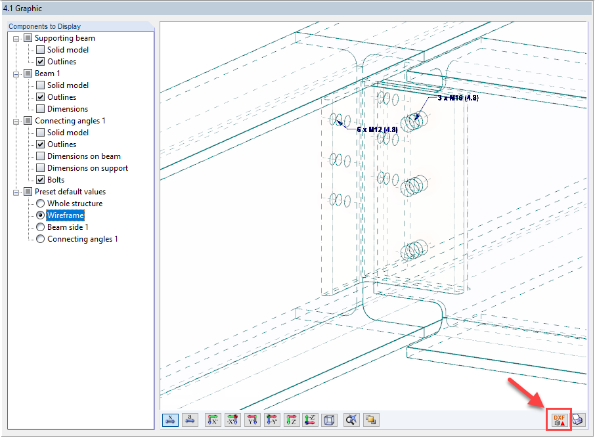595x438 pixels.
Task: Activate the isometric view cube icon
Action: (330, 420)
